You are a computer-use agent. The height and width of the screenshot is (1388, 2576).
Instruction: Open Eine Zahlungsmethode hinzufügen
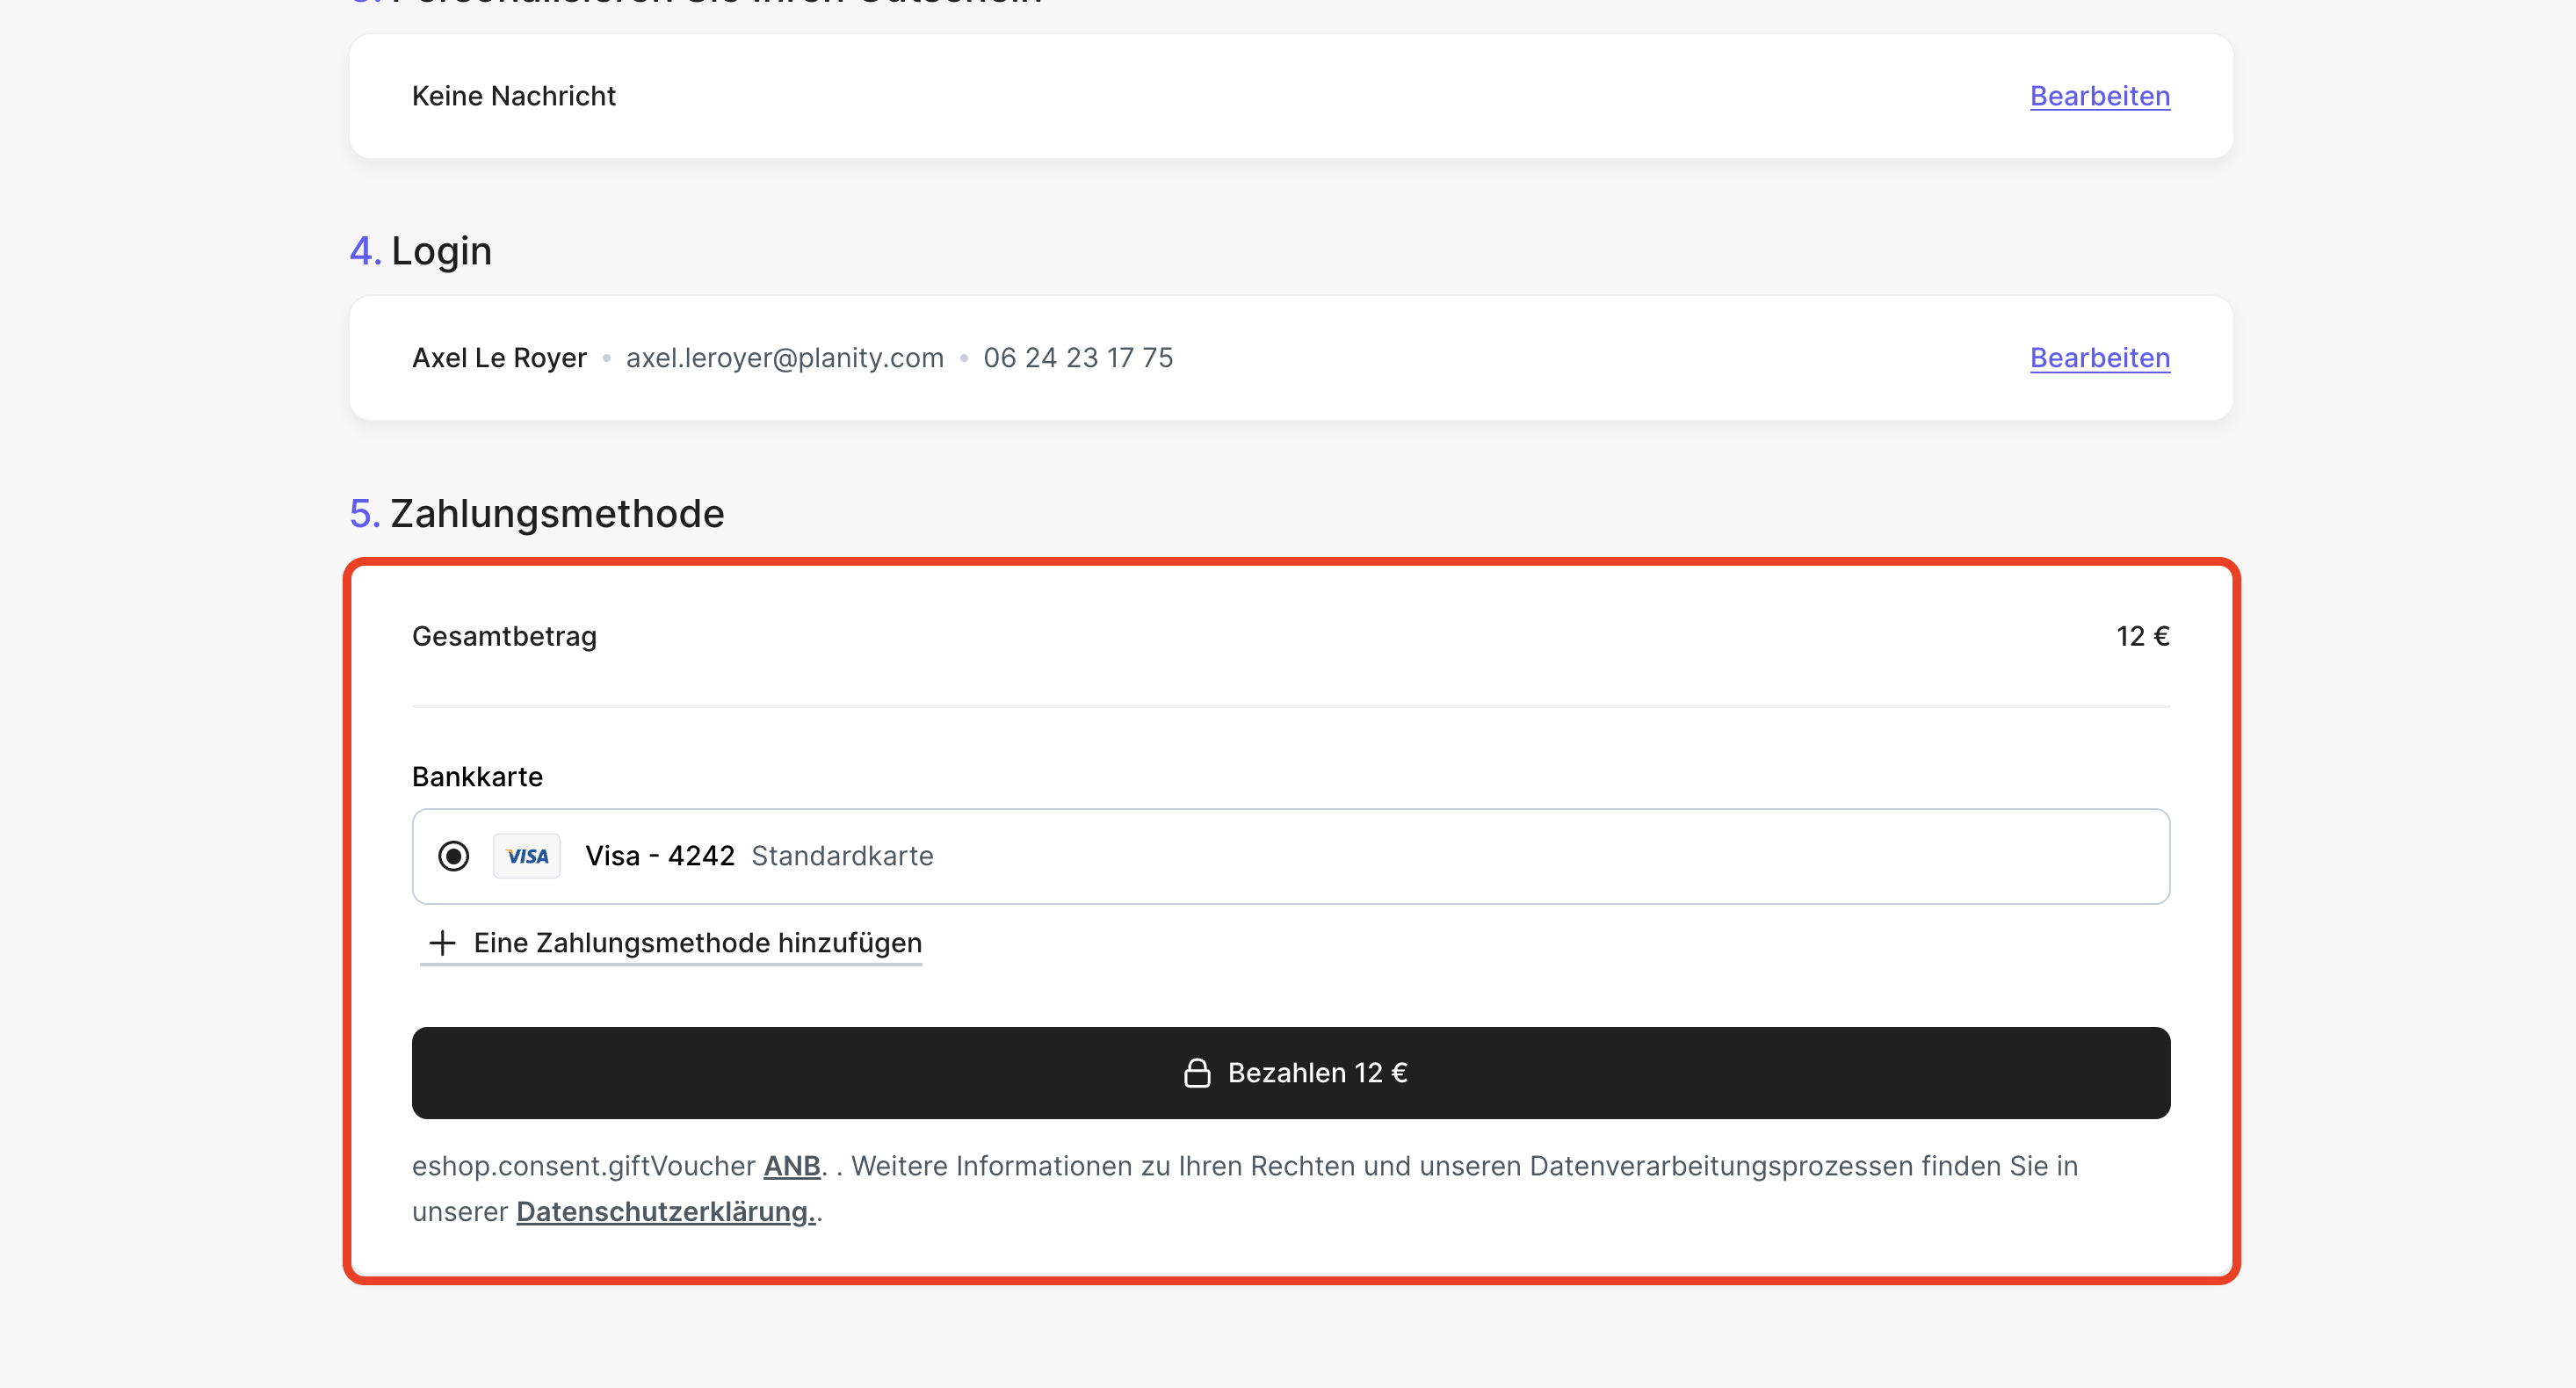coord(697,942)
